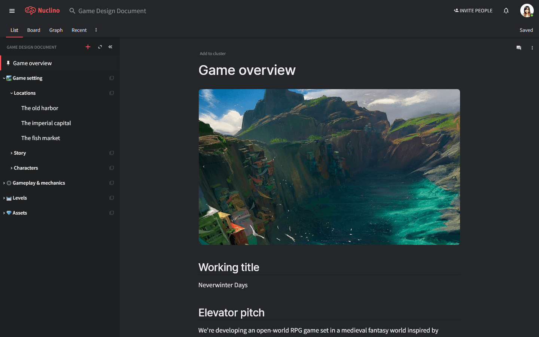Image resolution: width=539 pixels, height=337 pixels.
Task: Open the document options three-dot menu
Action: (532, 48)
